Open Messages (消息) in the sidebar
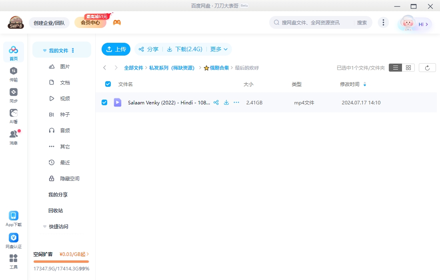 pyautogui.click(x=14, y=137)
